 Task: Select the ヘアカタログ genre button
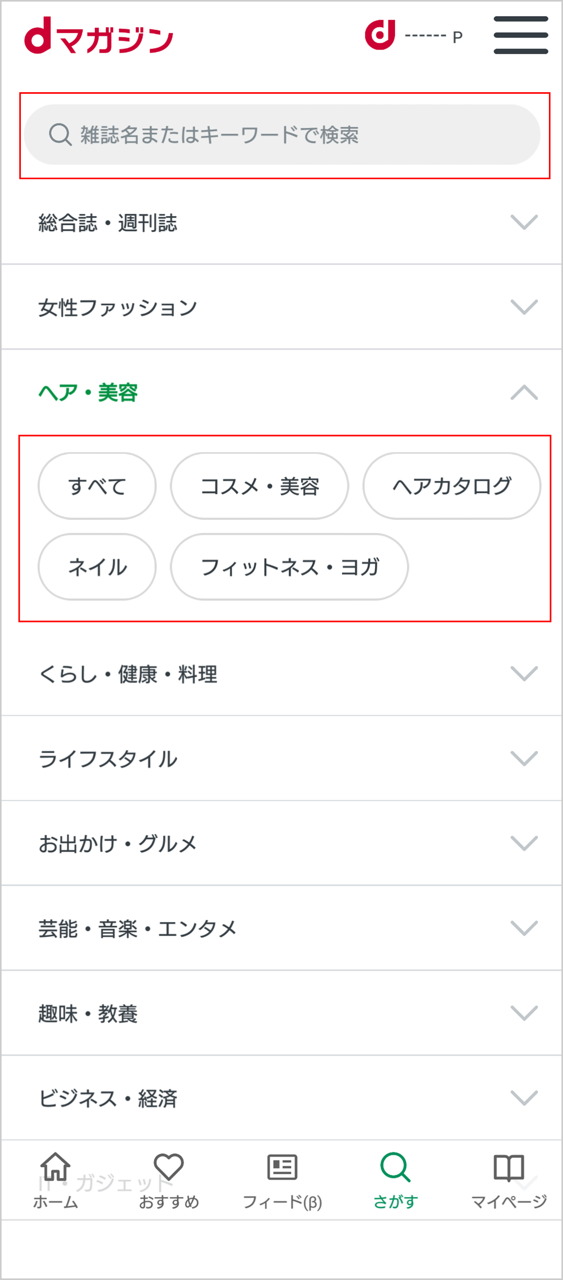(x=451, y=486)
